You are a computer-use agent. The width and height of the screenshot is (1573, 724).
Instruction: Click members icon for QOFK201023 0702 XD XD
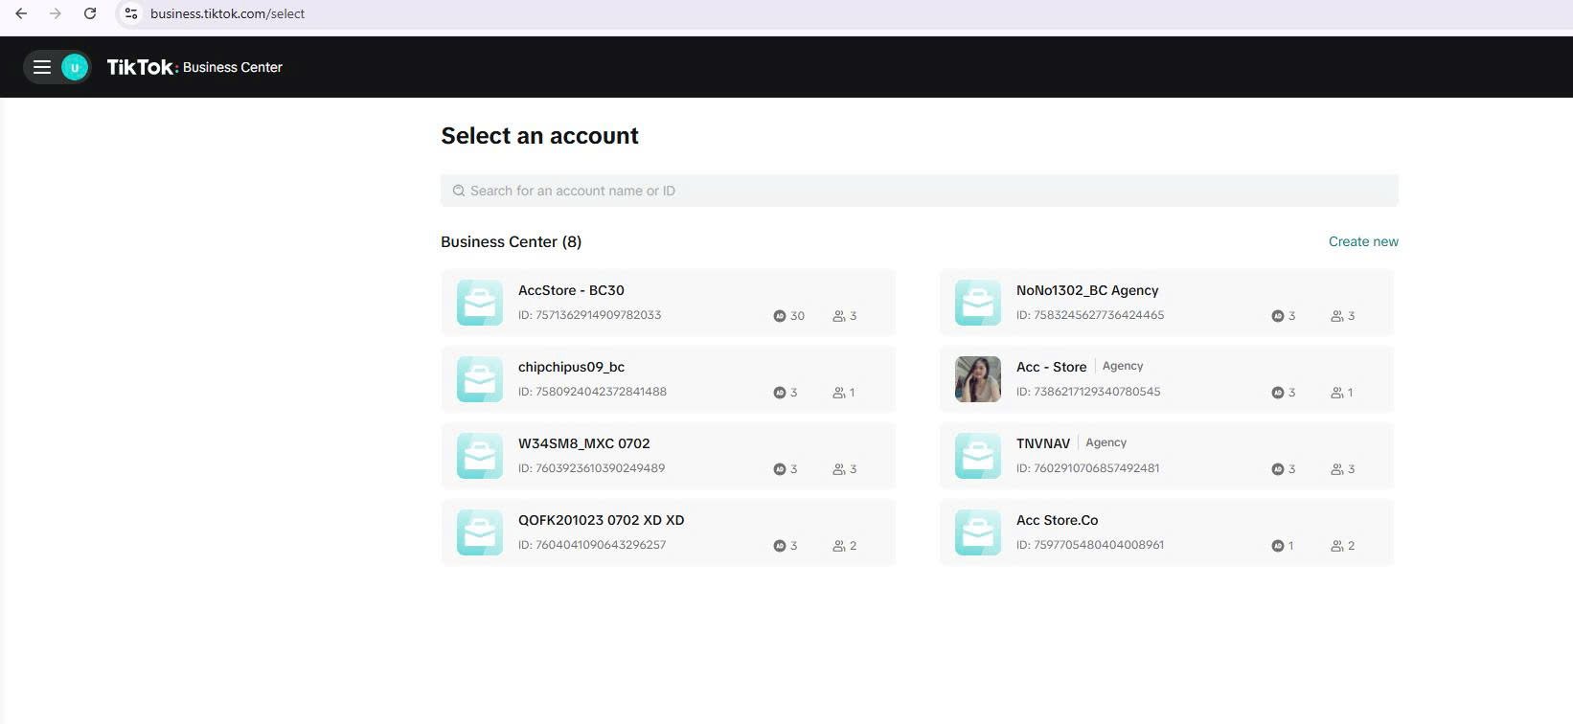pyautogui.click(x=839, y=546)
